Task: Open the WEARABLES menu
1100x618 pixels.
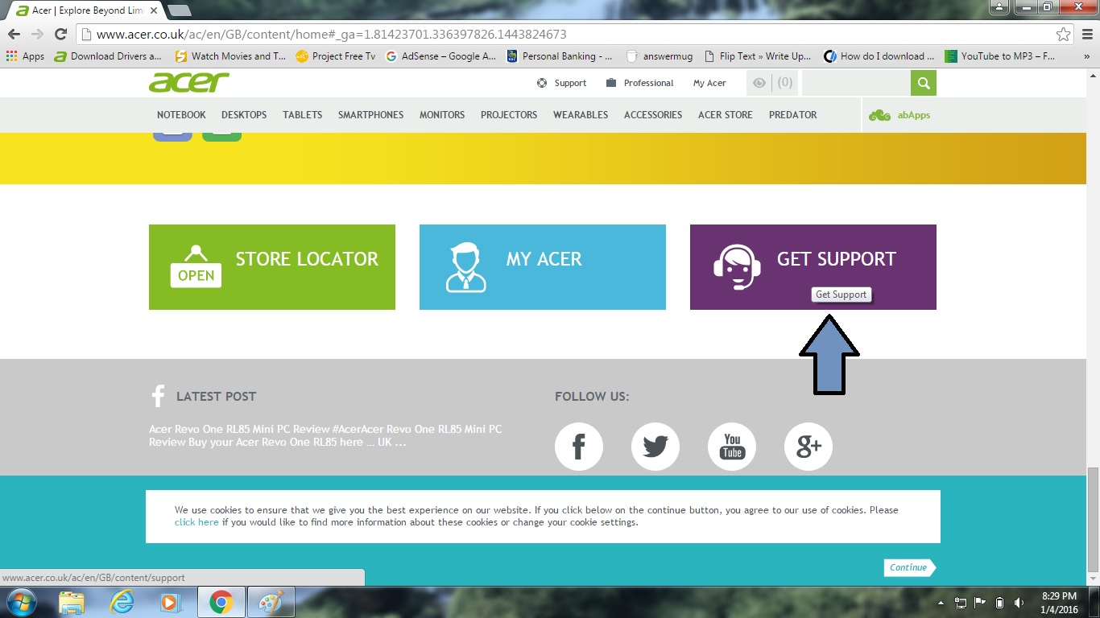Action: point(581,115)
